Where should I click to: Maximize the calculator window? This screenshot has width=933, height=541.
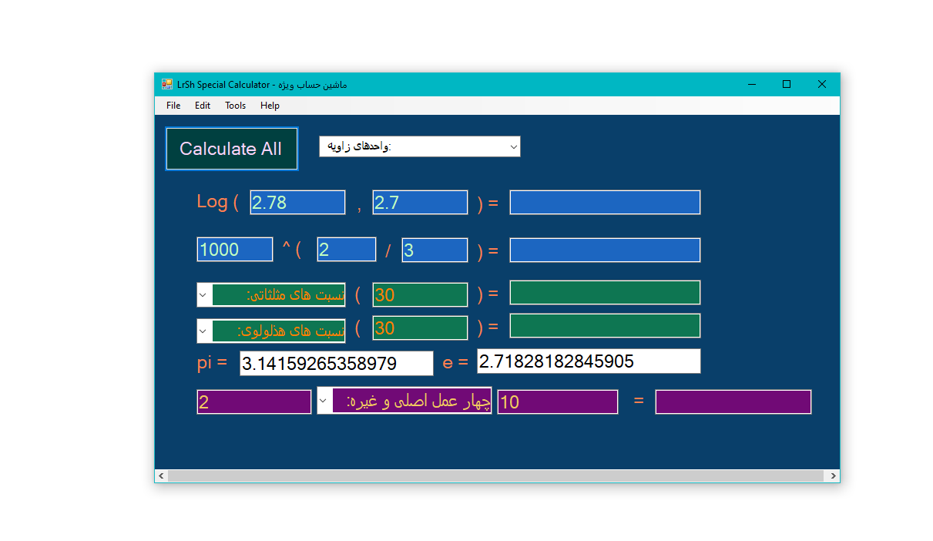pos(786,84)
